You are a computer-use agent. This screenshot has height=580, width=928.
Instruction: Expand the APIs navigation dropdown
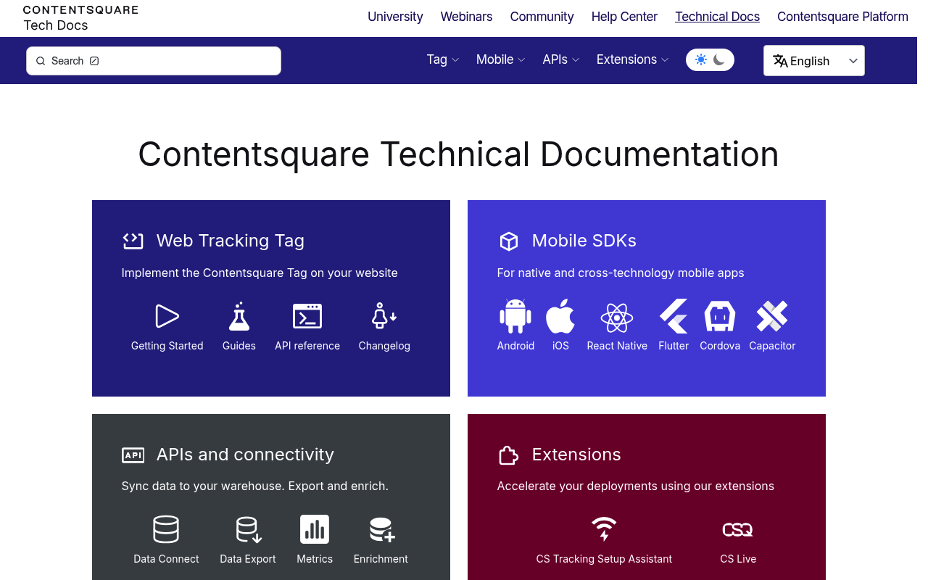click(x=561, y=59)
